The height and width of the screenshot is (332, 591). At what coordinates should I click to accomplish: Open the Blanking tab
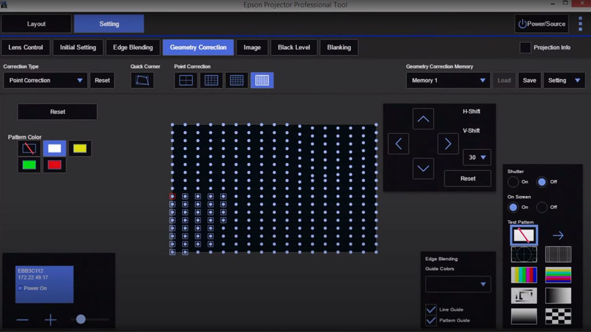(x=339, y=47)
